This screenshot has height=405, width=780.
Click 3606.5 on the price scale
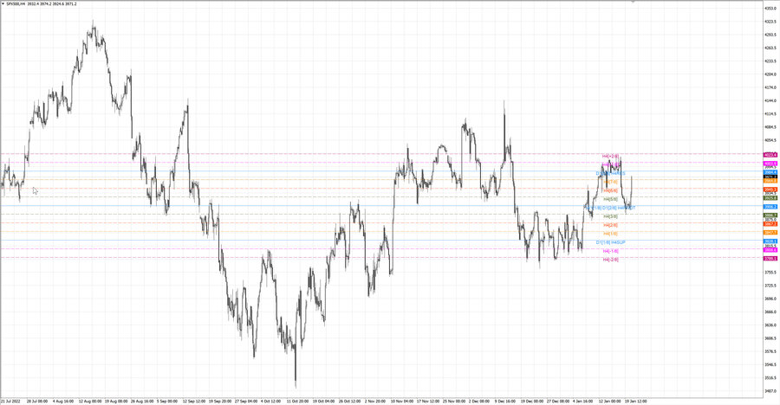tap(770, 338)
